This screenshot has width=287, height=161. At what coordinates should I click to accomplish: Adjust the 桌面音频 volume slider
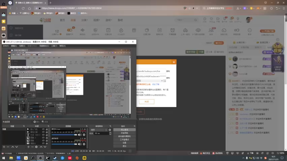click(x=64, y=144)
